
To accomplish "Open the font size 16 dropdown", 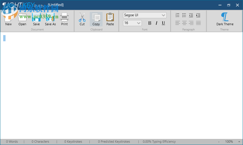I will tap(132, 23).
